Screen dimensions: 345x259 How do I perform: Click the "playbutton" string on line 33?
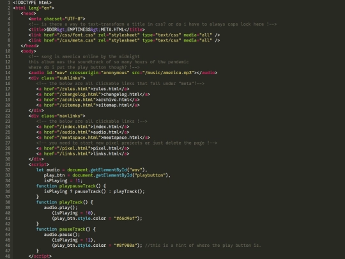[150, 175]
